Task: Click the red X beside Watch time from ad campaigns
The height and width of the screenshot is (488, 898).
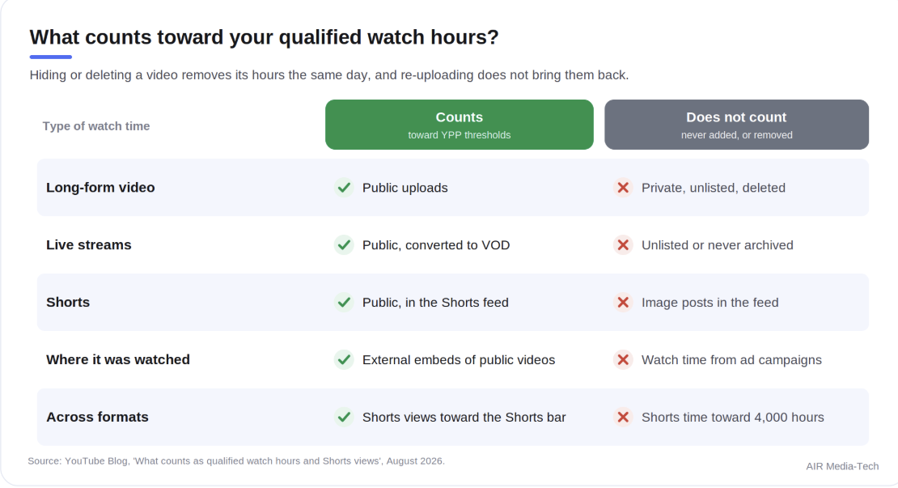Action: click(623, 359)
